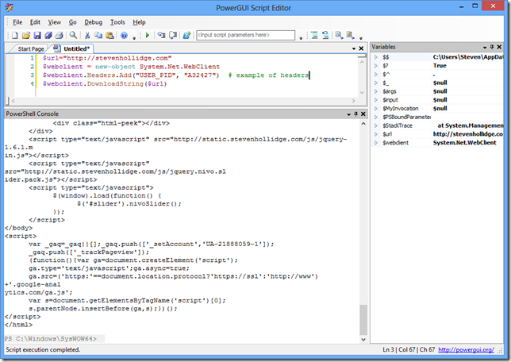Print the script using the printer icon
The width and height of the screenshot is (511, 362).
pos(59,35)
